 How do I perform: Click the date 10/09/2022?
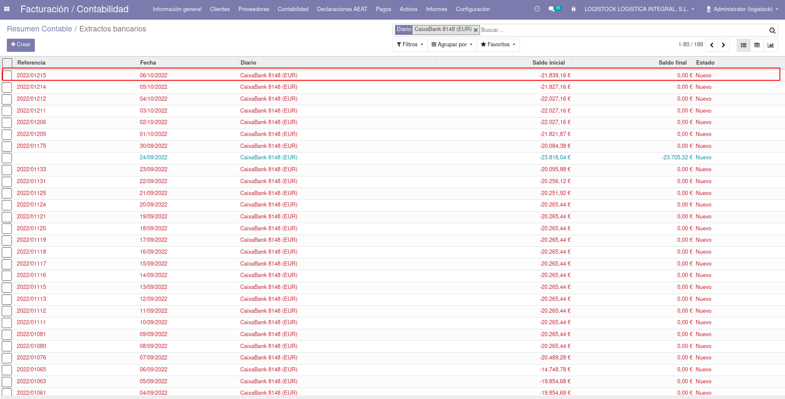154,323
